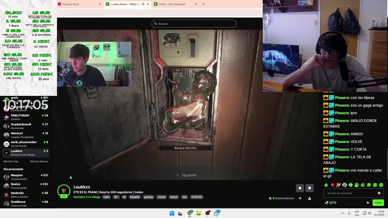Open the Luukkzz channel name link
This screenshot has height=218, width=388.
(82, 187)
